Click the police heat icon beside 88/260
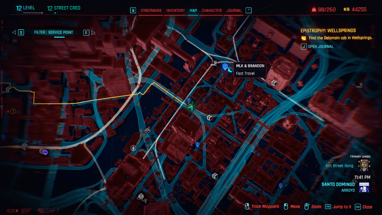The image size is (382, 215). coord(314,10)
